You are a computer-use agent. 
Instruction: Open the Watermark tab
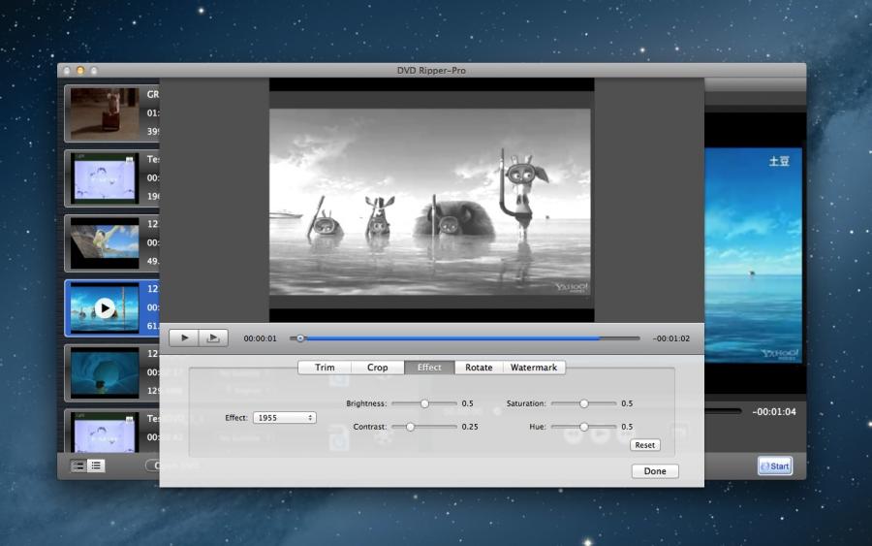tap(534, 368)
